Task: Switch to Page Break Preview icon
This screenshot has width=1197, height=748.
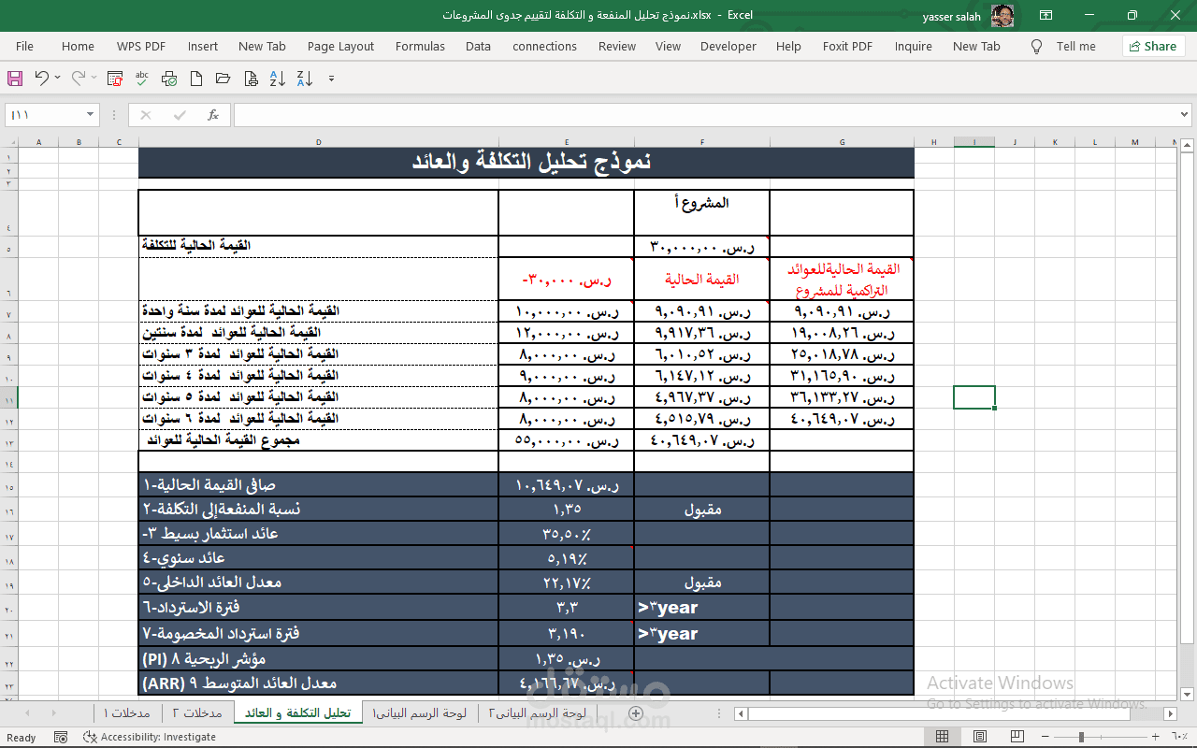Action: click(x=1016, y=737)
